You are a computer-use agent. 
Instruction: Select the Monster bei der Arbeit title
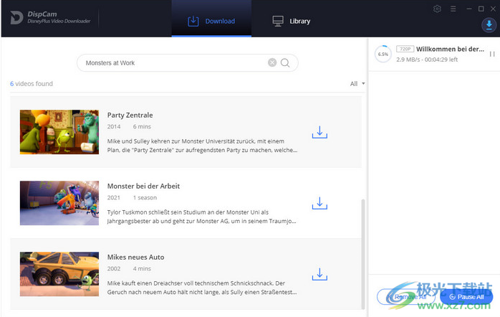(x=143, y=186)
